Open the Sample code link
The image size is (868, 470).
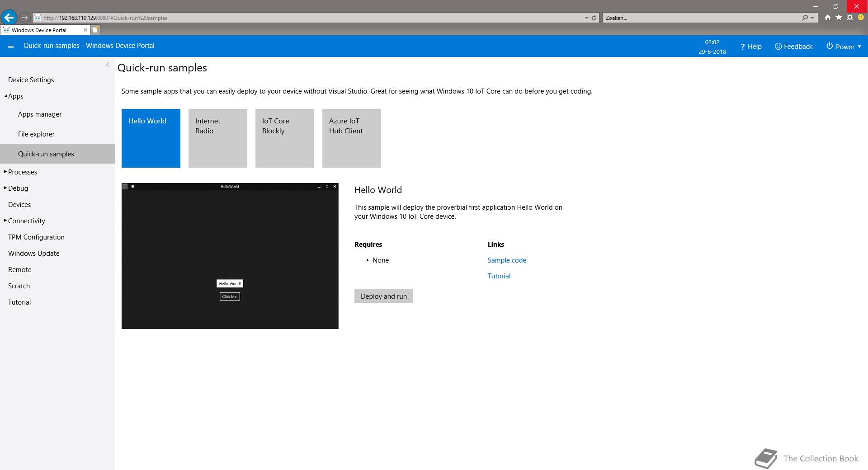tap(507, 260)
